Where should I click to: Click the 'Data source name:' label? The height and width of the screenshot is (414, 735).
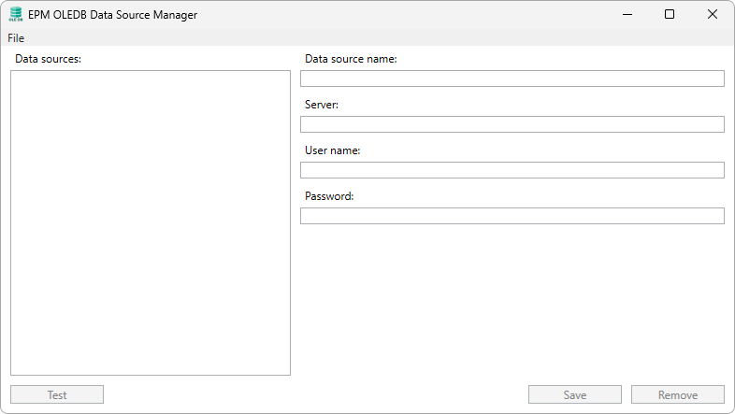(x=351, y=59)
